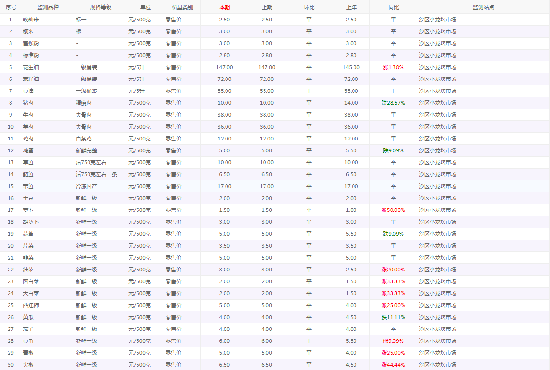Screen dimensions: 550x370
Task: Click the 涨44.44% value in 尖椒 row
Action: point(393,365)
